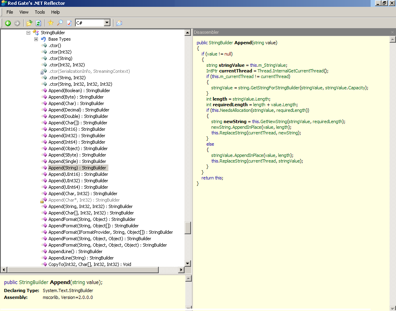Click the .NET Reflector title bar icon

pyautogui.click(x=4, y=3)
